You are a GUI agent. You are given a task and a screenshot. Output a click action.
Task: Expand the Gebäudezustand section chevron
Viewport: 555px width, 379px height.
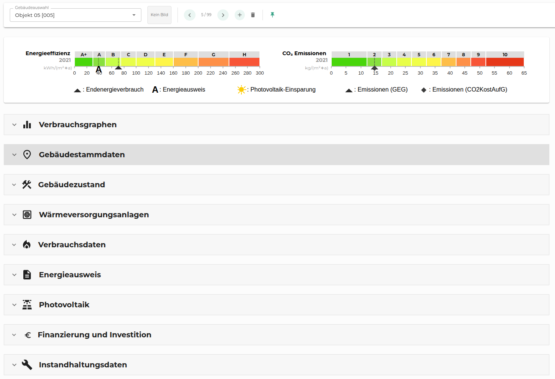14,185
